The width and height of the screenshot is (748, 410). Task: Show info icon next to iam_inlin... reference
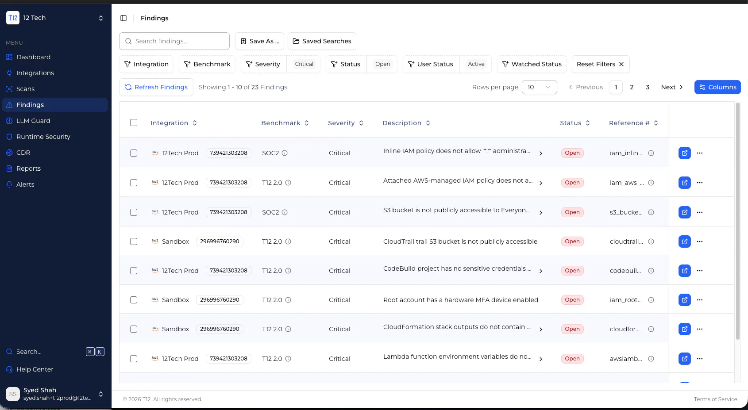tap(651, 153)
